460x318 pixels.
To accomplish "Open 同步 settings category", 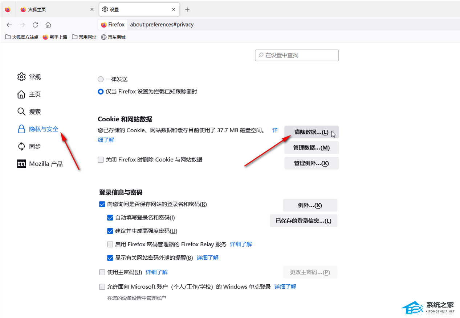I will pos(29,146).
